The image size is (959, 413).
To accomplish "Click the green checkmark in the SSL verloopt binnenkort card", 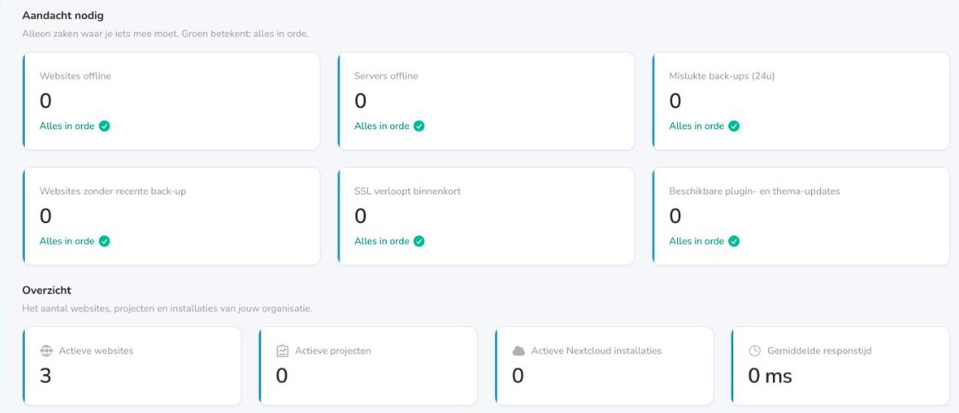I will 419,240.
